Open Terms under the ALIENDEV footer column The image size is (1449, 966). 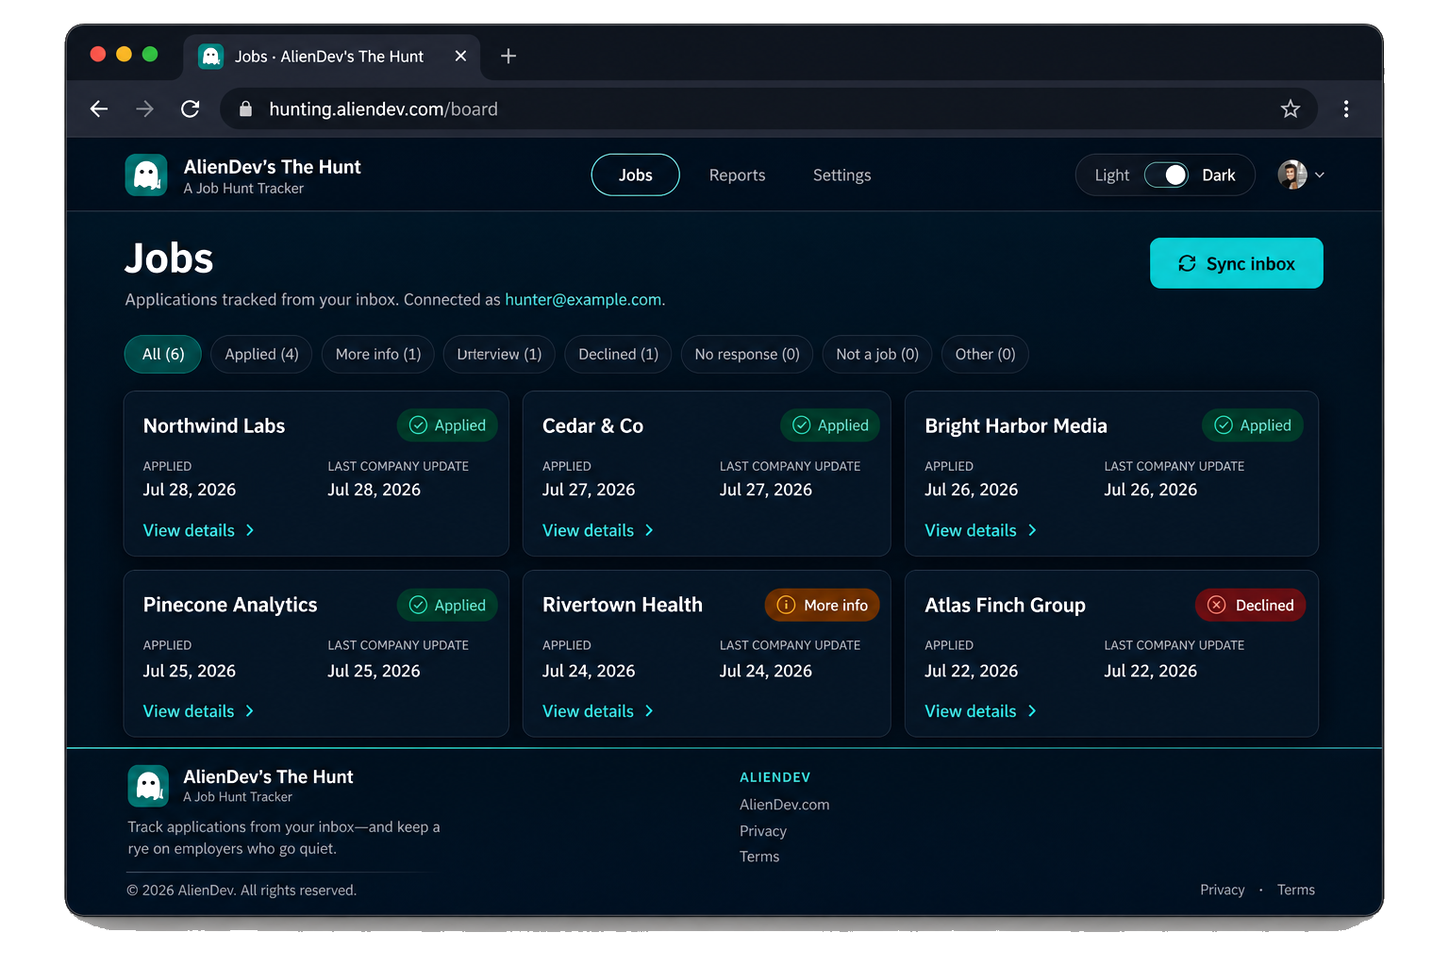click(759, 857)
